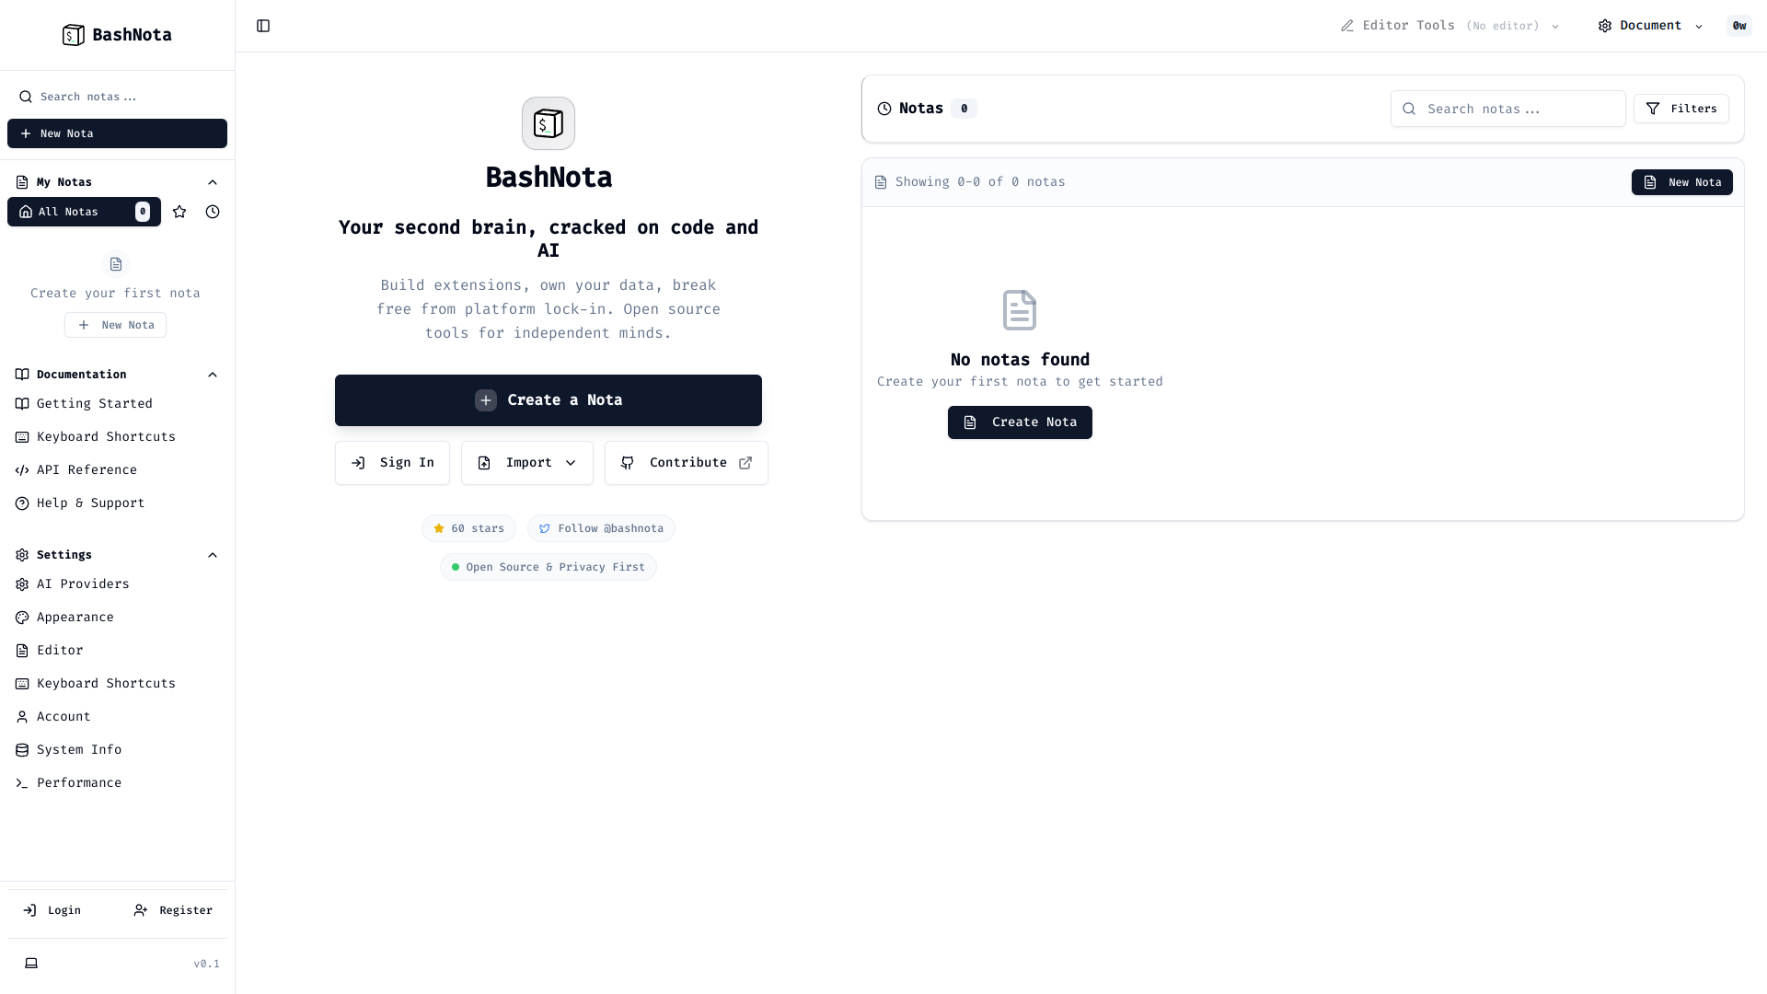Open the 60 stars GitHub badge
Image resolution: width=1767 pixels, height=994 pixels.
pos(468,528)
